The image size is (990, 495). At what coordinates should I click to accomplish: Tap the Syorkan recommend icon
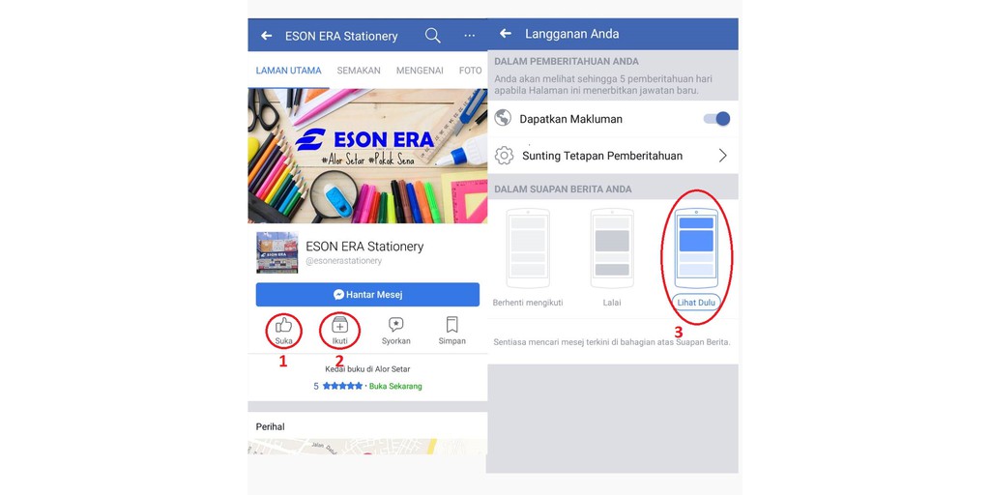click(395, 325)
